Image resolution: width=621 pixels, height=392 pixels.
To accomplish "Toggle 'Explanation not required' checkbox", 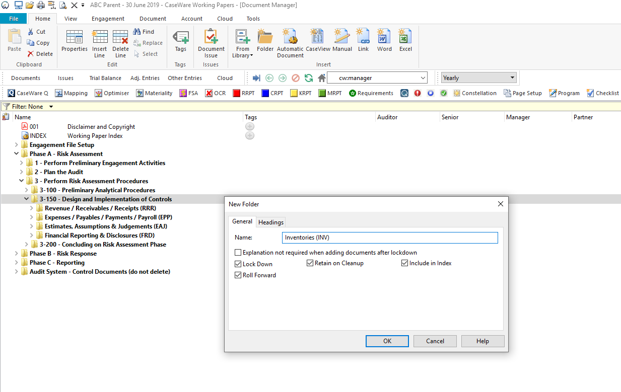I will pyautogui.click(x=238, y=253).
